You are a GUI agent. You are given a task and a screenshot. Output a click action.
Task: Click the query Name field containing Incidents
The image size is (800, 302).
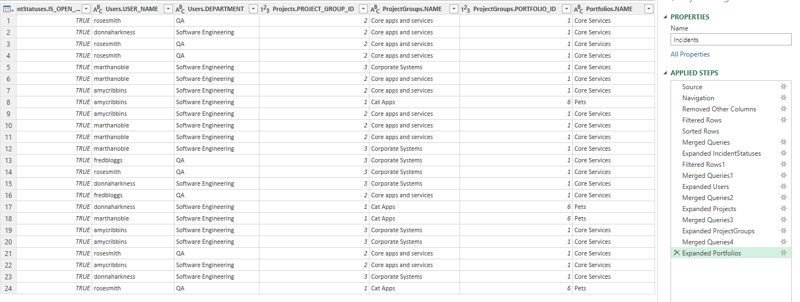click(731, 39)
